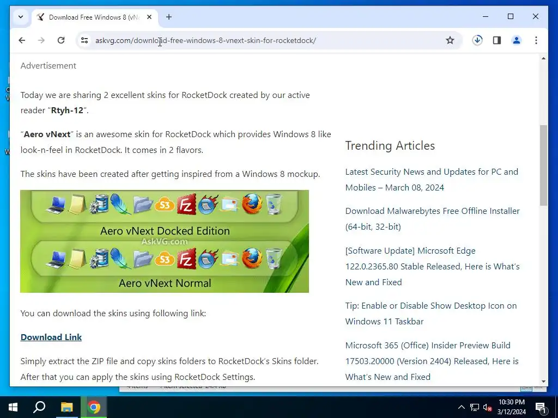
Task: Open notification center icon
Action: (x=541, y=407)
